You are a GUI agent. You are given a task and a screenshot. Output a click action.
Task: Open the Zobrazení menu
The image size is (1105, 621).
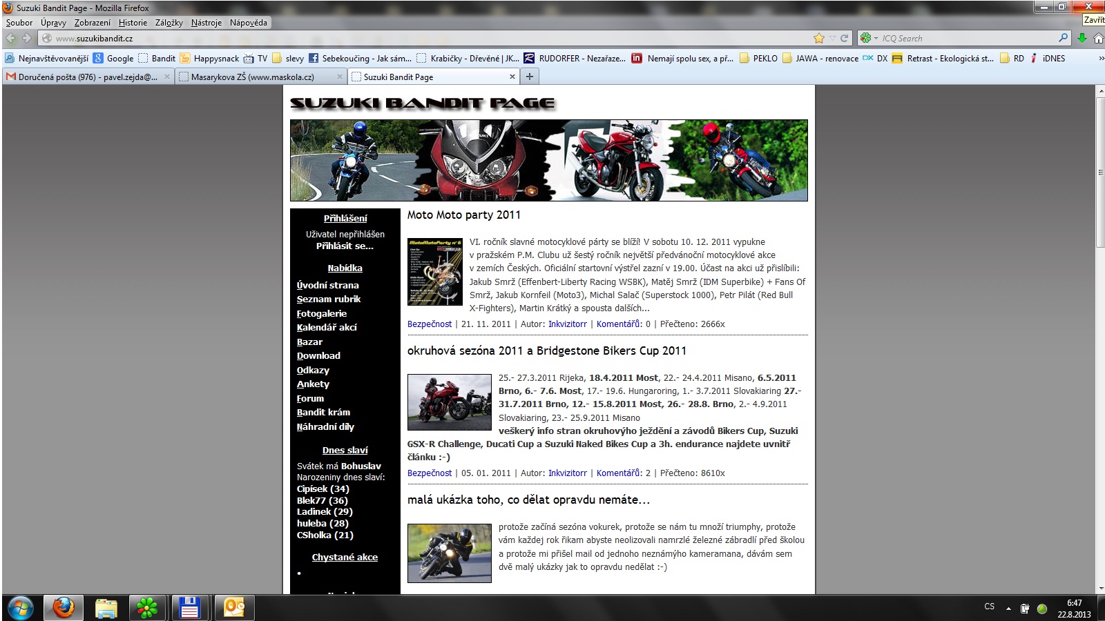[x=93, y=23]
